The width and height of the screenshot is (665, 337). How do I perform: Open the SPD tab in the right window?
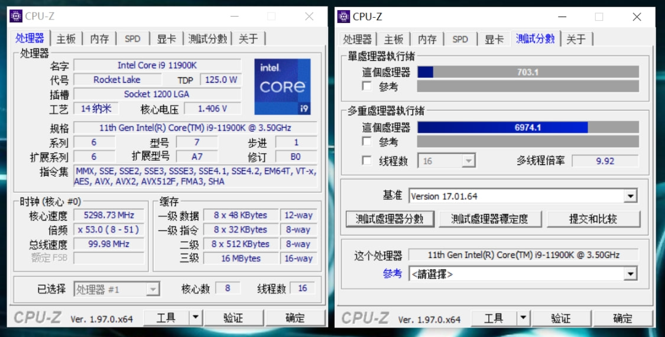coord(460,40)
